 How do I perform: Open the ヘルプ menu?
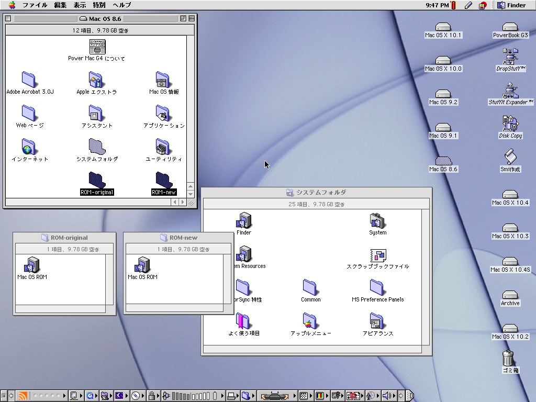click(121, 5)
